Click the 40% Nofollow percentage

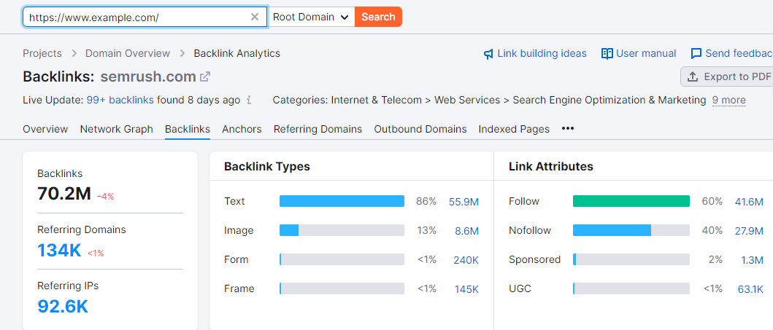coord(712,231)
